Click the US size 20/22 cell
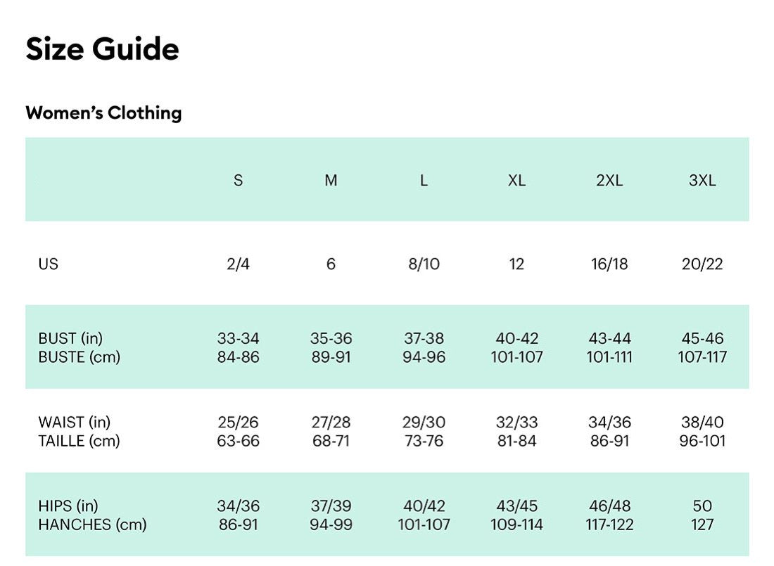The height and width of the screenshot is (566, 774). (x=702, y=264)
